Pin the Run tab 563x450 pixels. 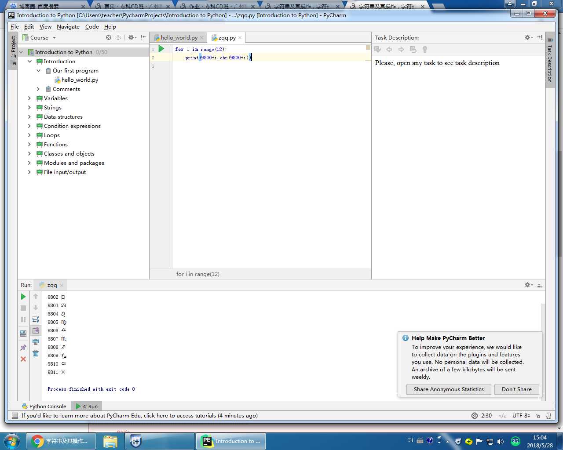[23, 348]
